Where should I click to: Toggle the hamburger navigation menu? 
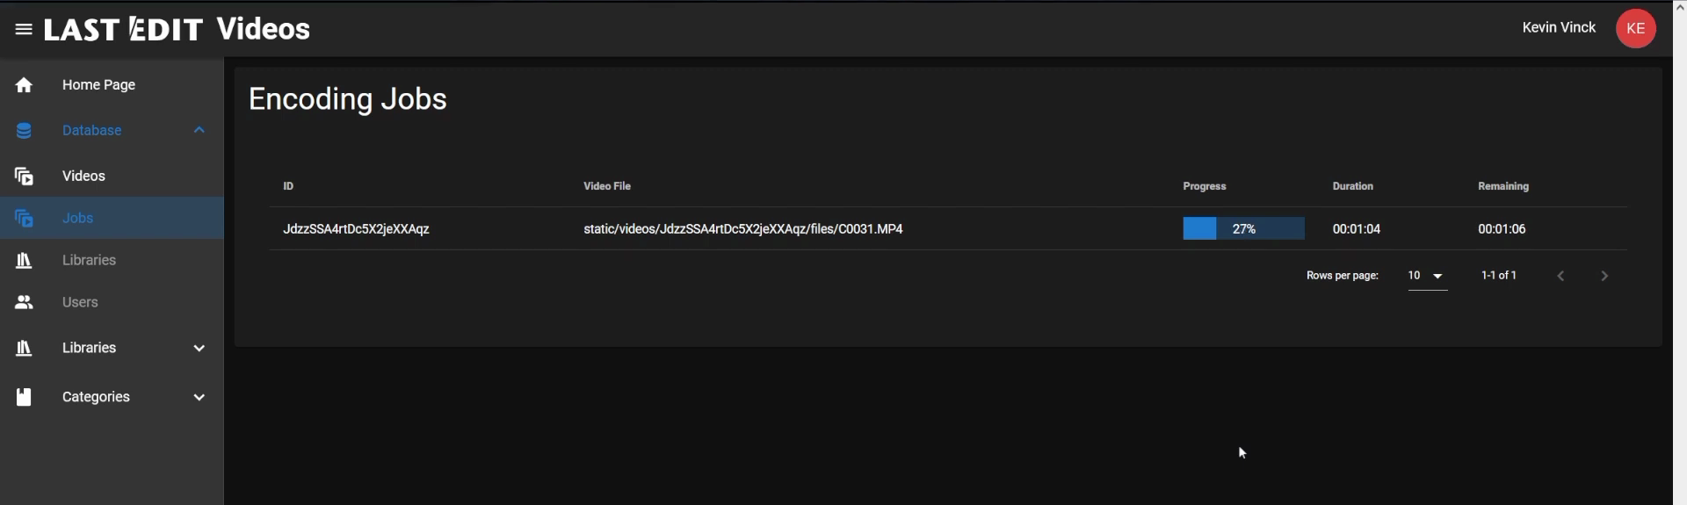[x=24, y=29]
